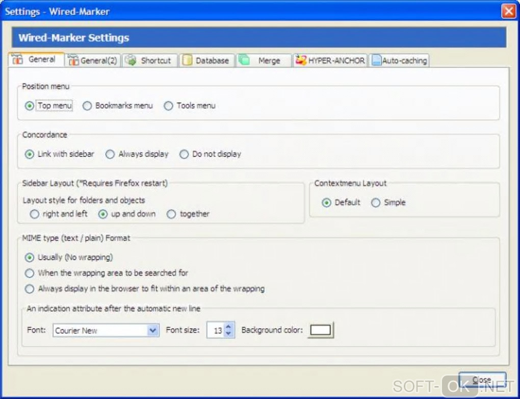Screen dimensions: 520x399
Task: Select Always display in browser wrapping option
Action: pos(145,288)
